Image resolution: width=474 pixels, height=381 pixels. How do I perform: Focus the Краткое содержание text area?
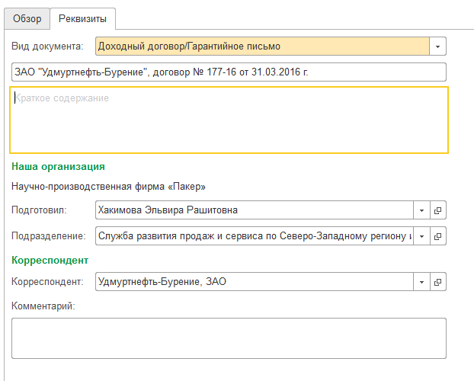[x=229, y=120]
